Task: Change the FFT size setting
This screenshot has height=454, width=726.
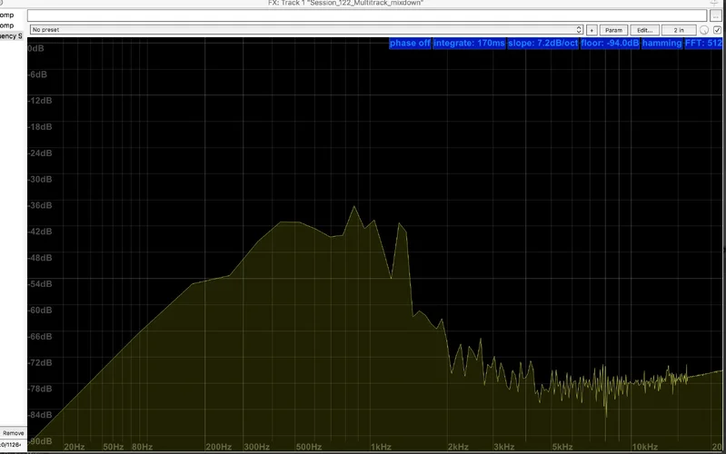Action: (703, 43)
